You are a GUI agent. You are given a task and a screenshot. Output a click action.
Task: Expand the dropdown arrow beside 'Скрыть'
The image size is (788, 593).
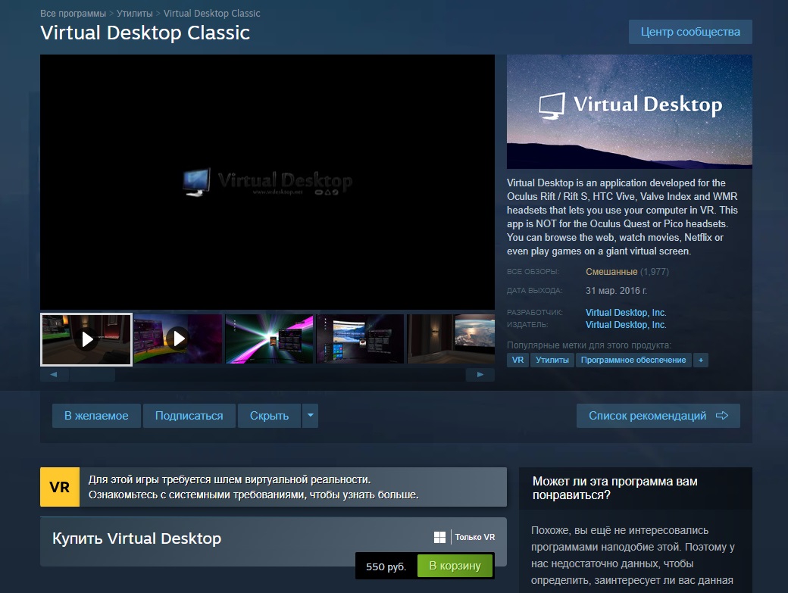[310, 416]
